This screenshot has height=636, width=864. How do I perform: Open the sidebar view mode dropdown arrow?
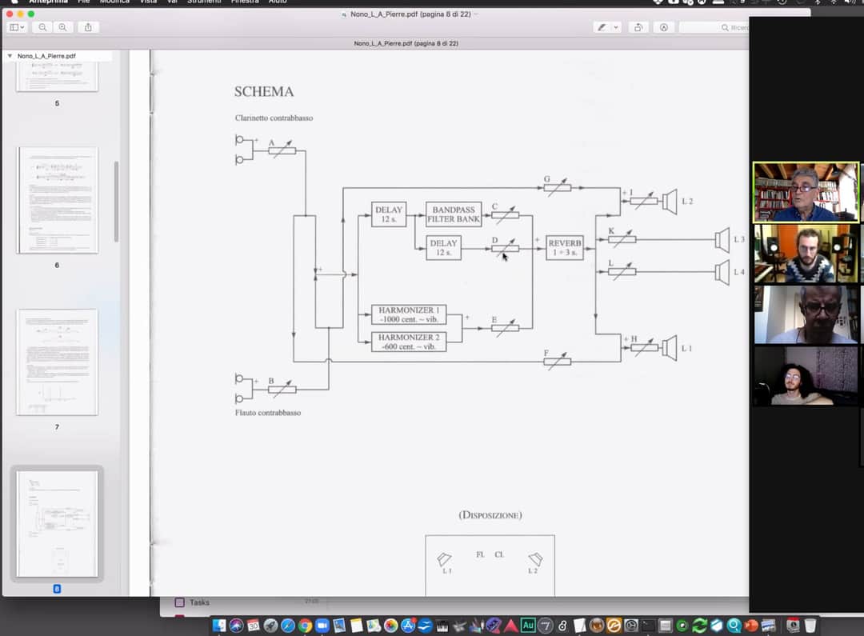click(22, 27)
